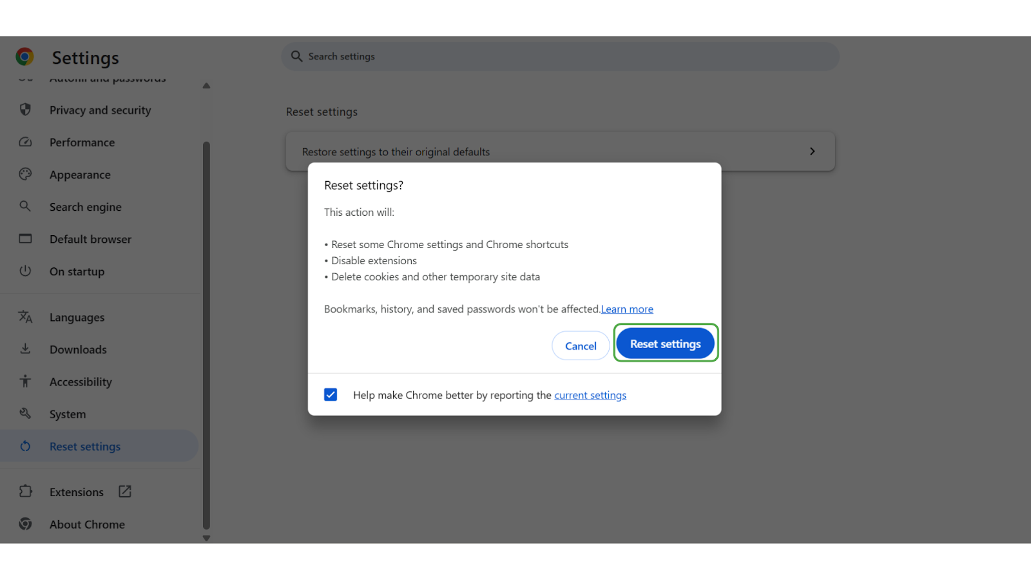The image size is (1031, 580).
Task: Click the Languages translate icon
Action: (x=25, y=316)
